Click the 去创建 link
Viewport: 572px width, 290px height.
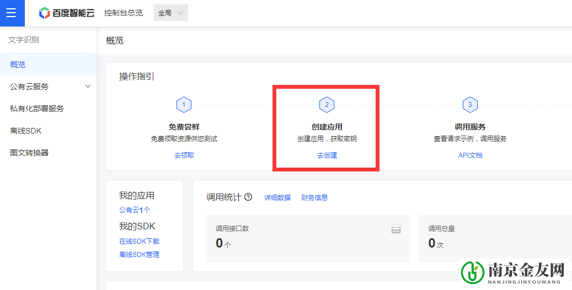click(327, 155)
